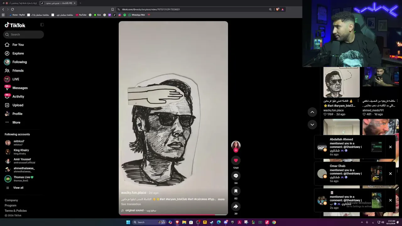Open a new browser tab

tap(80, 3)
